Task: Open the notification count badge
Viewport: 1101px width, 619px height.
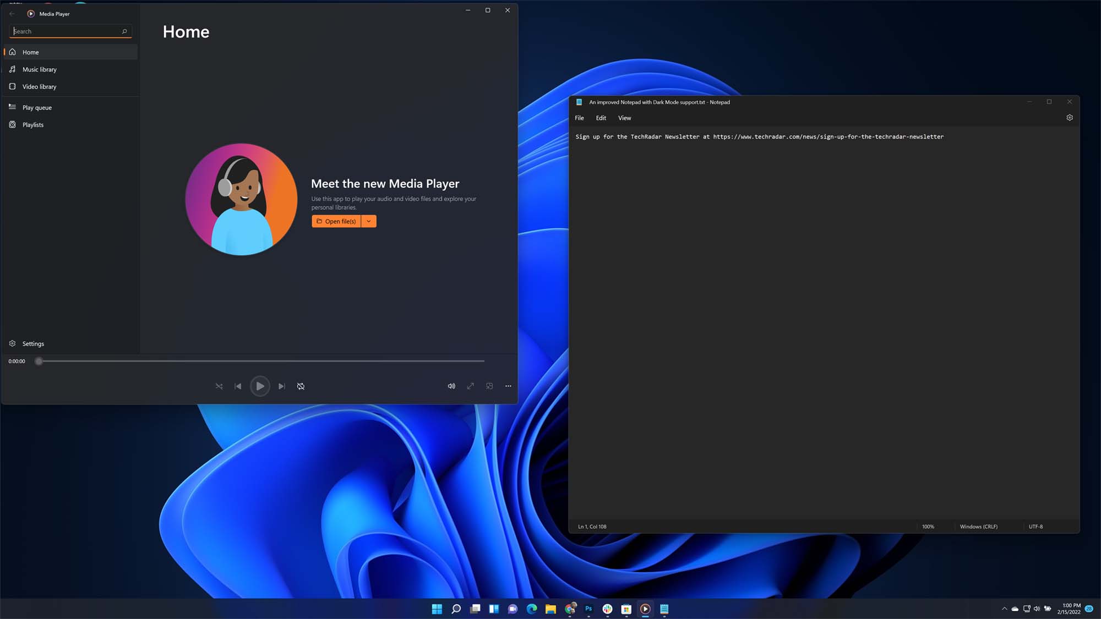Action: (1089, 609)
